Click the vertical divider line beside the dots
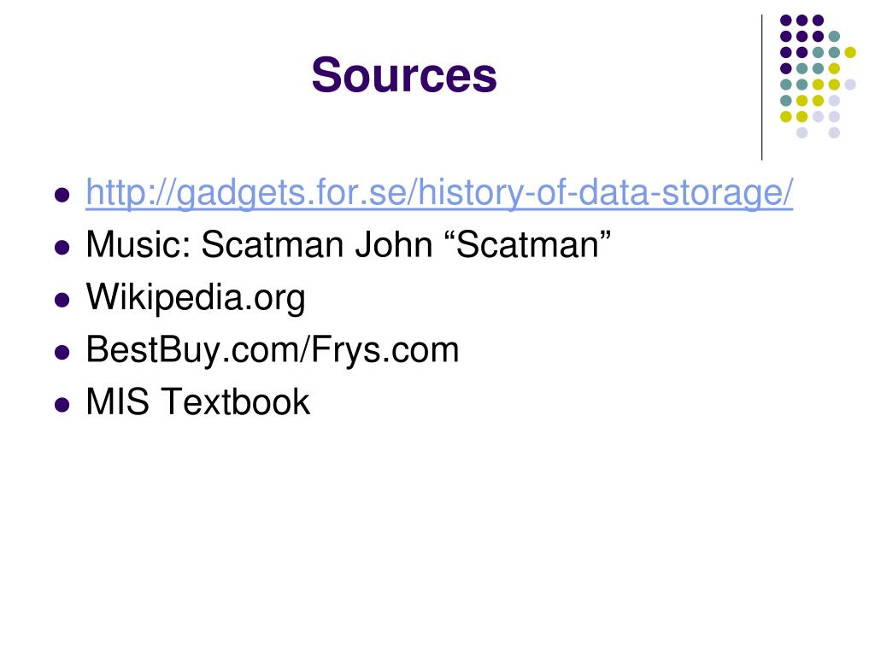Screen dimensions: 875x656 pos(761,88)
